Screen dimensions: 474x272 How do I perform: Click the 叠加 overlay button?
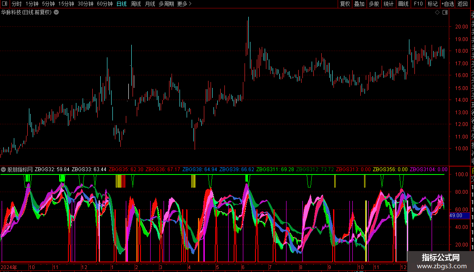[x=359, y=4]
